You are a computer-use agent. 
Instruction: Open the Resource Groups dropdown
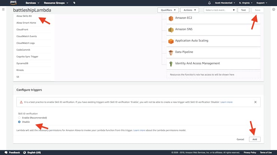click(56, 3)
